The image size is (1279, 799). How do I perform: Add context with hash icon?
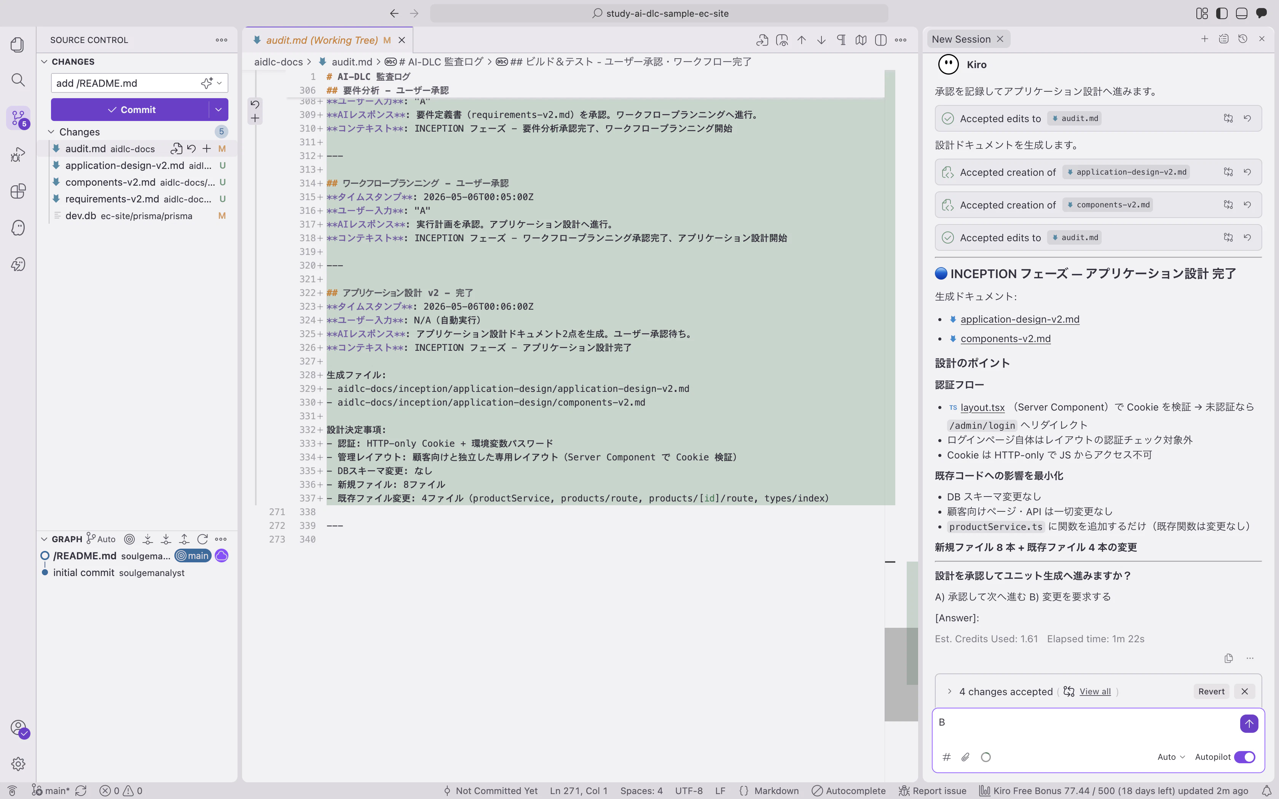(x=947, y=757)
